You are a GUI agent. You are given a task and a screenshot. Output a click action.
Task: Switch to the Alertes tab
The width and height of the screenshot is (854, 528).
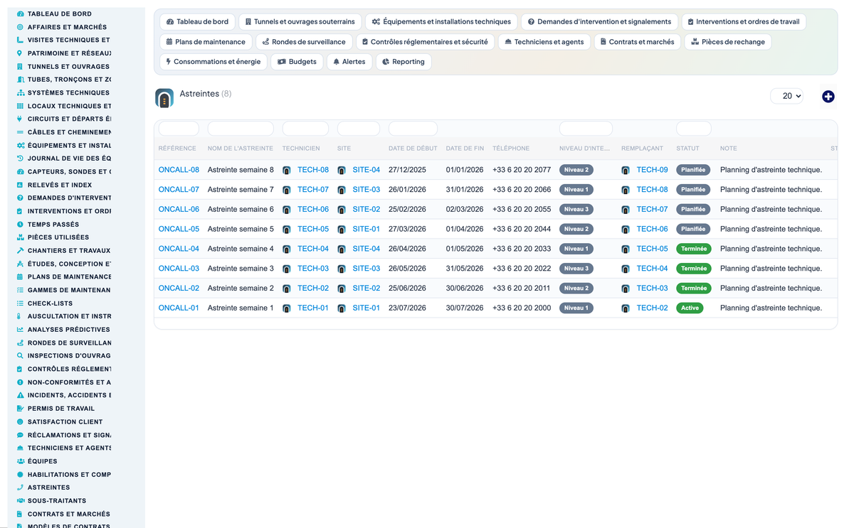[349, 62]
